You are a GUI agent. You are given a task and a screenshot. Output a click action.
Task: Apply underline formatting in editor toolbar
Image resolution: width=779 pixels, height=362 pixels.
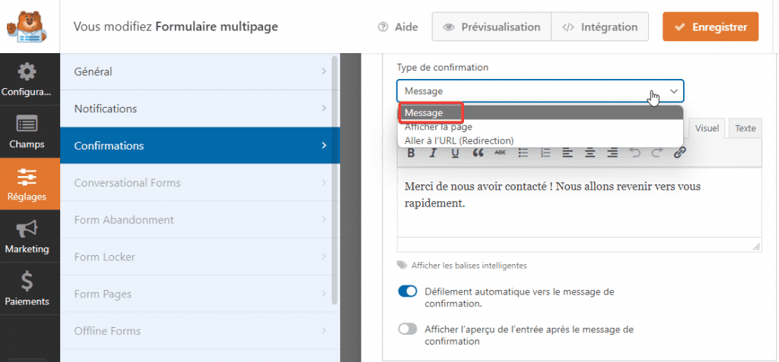pos(455,153)
